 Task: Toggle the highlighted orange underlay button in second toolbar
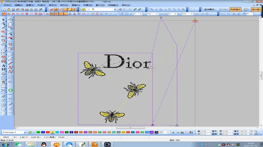(x=52, y=14)
